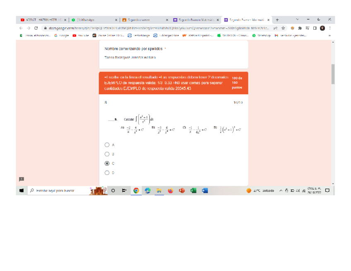
Task: Expand the tab search chevron
Action: 297,19
